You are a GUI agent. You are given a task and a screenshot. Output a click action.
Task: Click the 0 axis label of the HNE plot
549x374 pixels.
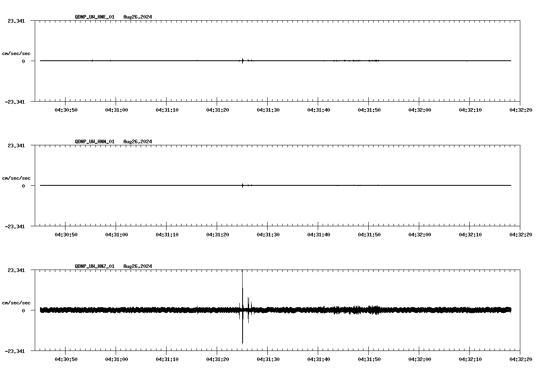coord(23,61)
